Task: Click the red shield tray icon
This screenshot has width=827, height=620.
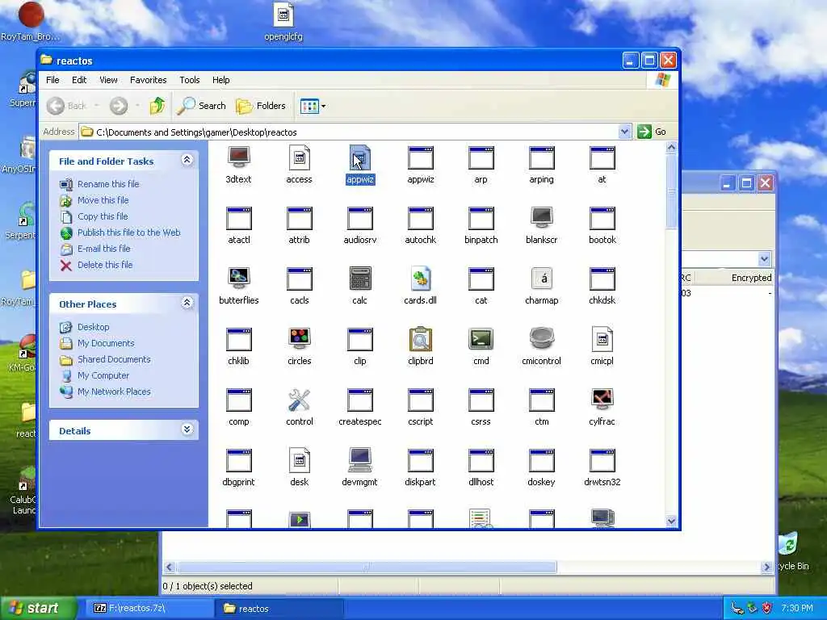Action: (766, 609)
